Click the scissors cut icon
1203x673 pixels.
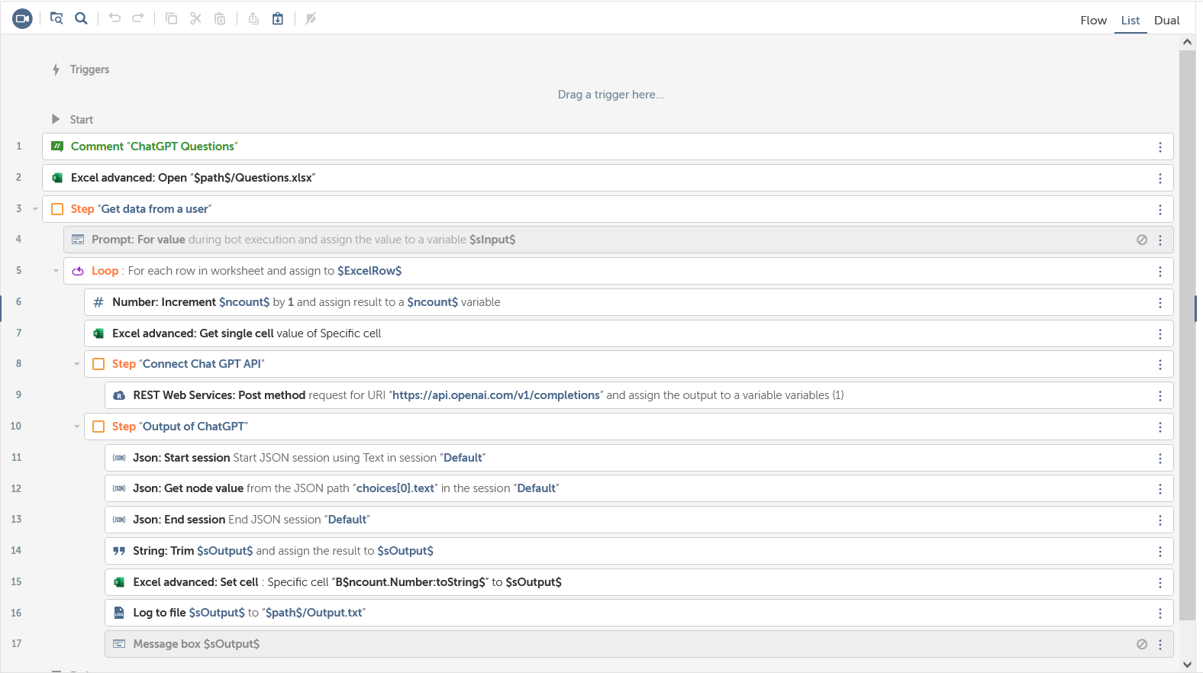point(195,18)
